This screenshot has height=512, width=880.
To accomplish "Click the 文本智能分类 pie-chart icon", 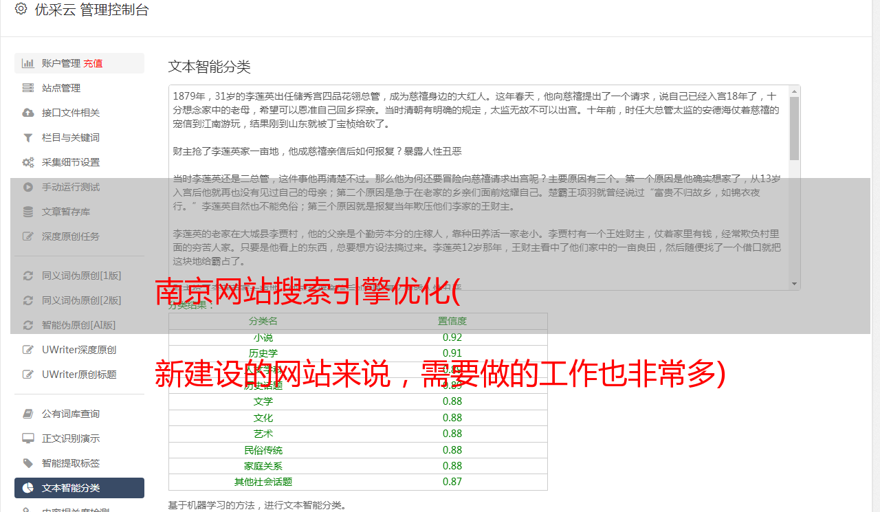I will [28, 488].
